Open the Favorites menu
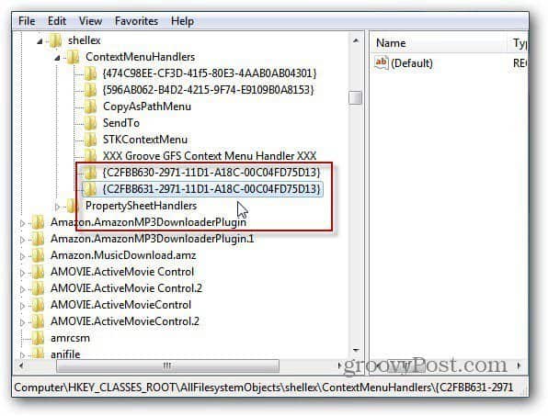This screenshot has height=416, width=548. (136, 21)
